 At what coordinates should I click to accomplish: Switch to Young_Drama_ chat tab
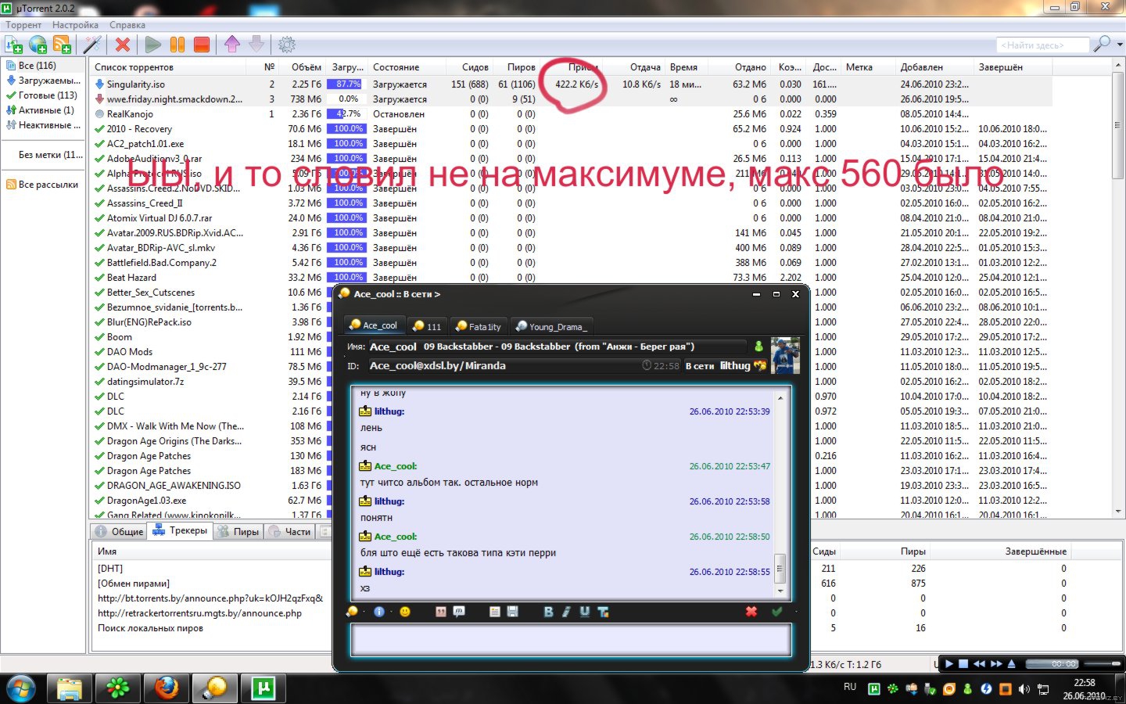pos(552,326)
